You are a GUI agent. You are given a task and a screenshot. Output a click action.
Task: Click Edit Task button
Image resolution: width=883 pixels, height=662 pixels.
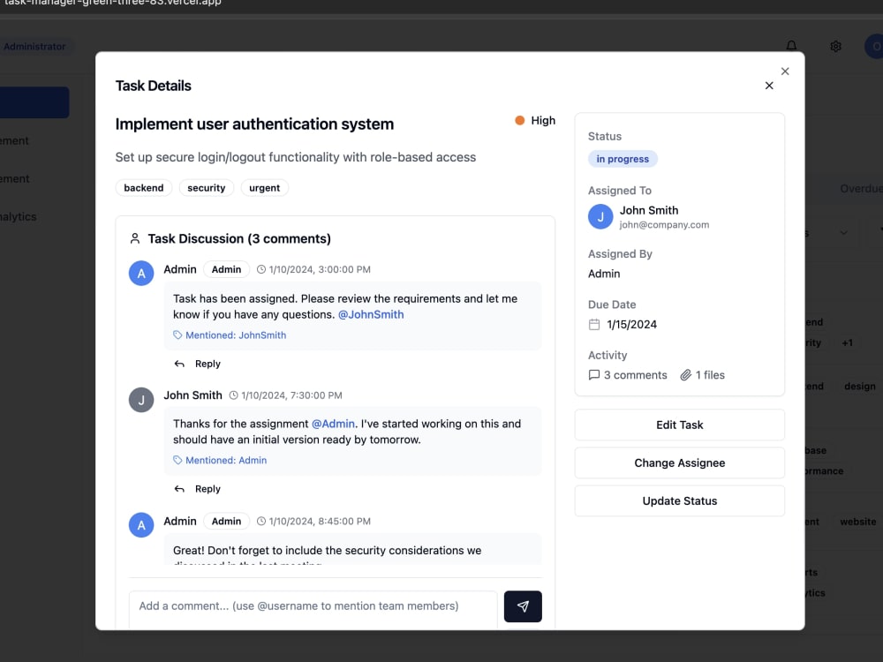coord(680,425)
